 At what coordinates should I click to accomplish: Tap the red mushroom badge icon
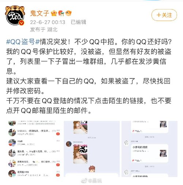(61, 13)
